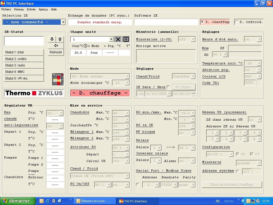Open the Anti-Legionelles on dropdown

[61, 126]
